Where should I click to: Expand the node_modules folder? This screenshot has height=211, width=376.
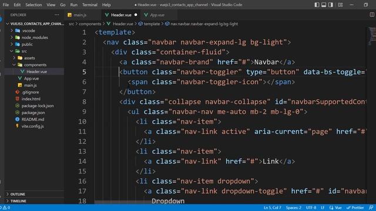pos(35,38)
